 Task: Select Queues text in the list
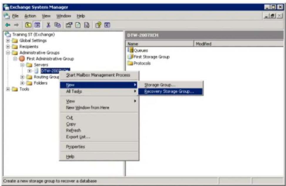coord(141,50)
